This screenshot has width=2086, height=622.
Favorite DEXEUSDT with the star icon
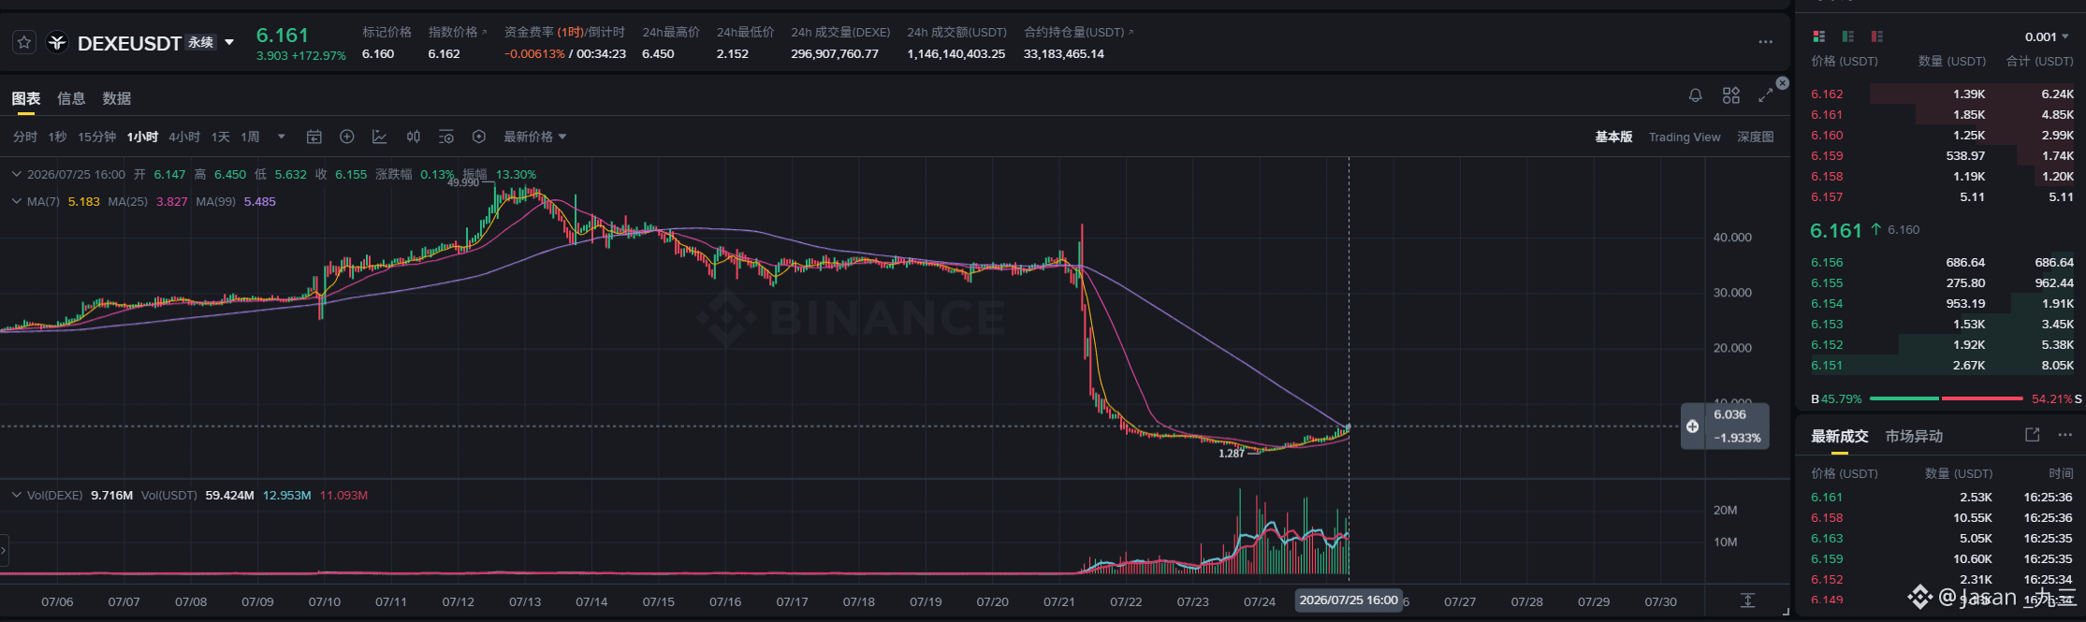pyautogui.click(x=24, y=42)
